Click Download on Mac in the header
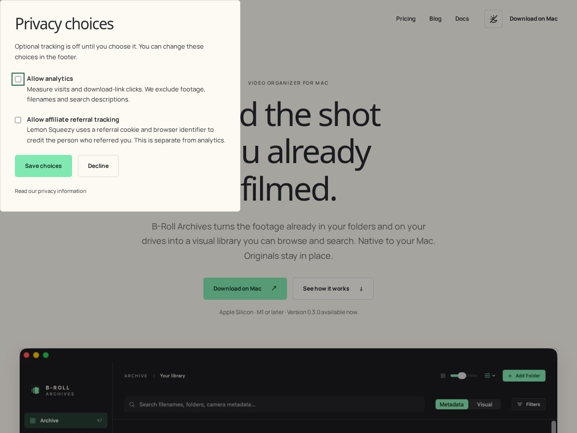The height and width of the screenshot is (433, 577). click(x=534, y=19)
